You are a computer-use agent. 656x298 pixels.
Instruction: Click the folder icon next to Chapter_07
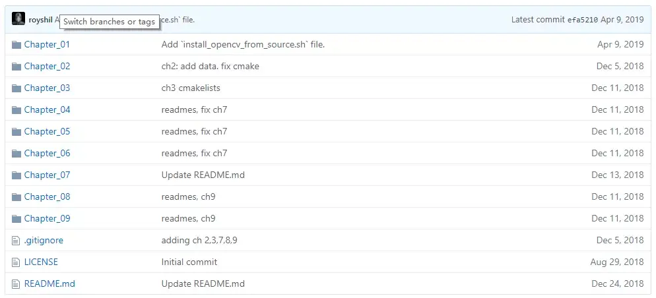coord(16,175)
